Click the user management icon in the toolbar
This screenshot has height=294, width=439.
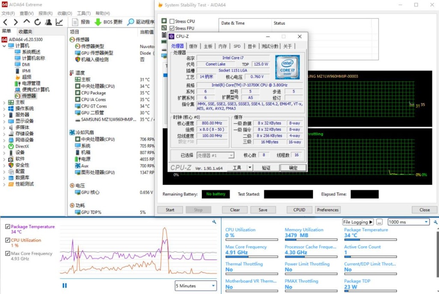tap(48, 22)
